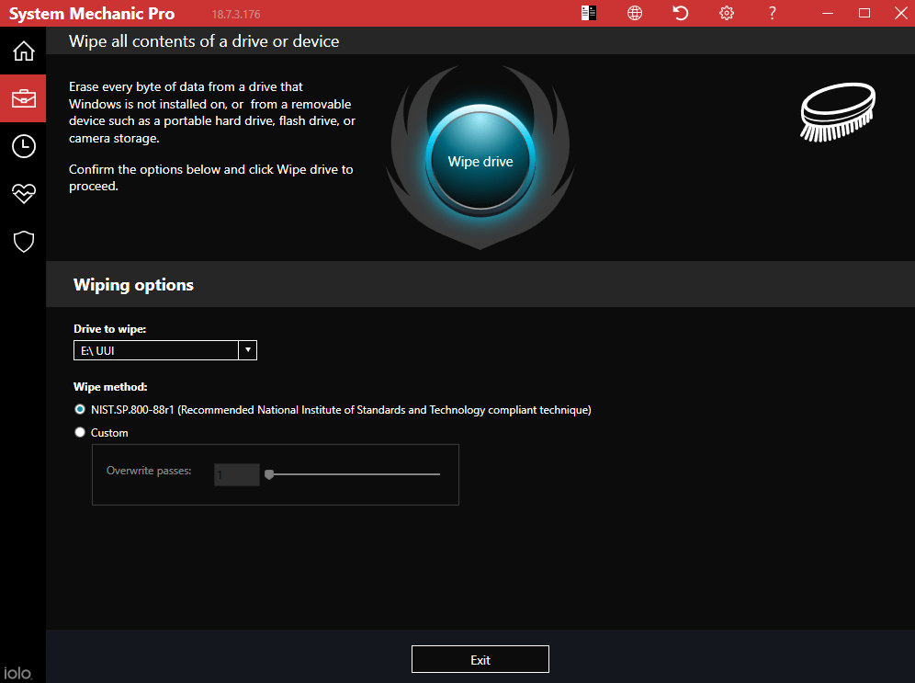Click the version number 18.7.3.176
The width and height of the screenshot is (915, 683).
236,14
